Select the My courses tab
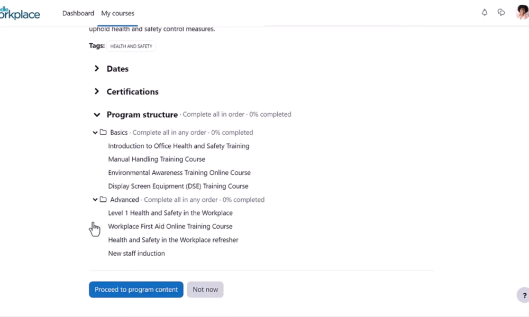Image resolution: width=529 pixels, height=317 pixels. (117, 13)
